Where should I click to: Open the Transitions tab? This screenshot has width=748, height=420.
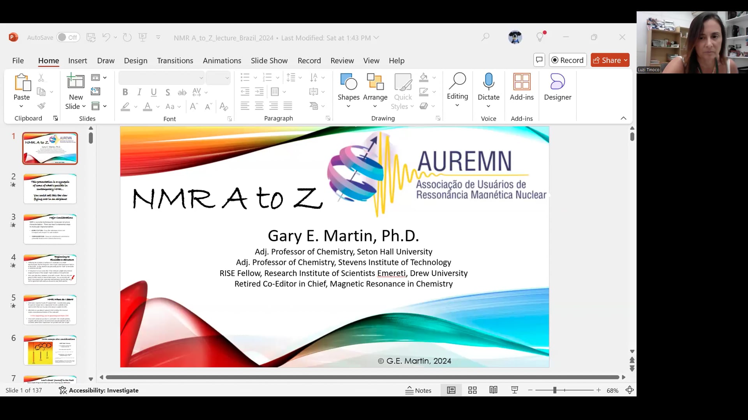click(175, 61)
